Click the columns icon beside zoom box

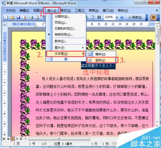[99, 17]
